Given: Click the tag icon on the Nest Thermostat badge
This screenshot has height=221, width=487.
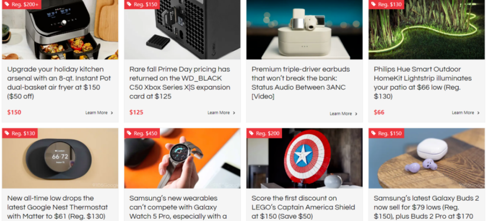Looking at the screenshot, I should [x=7, y=133].
